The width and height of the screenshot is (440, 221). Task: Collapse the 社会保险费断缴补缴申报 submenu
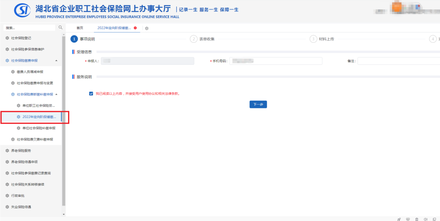click(x=56, y=94)
